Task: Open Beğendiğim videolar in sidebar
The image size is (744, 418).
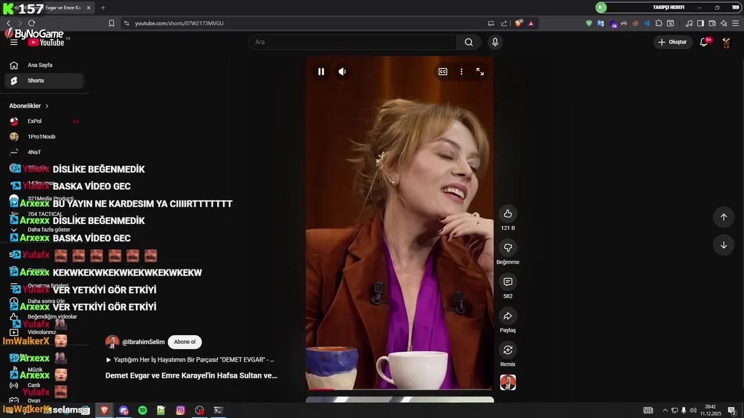Action: point(44,316)
